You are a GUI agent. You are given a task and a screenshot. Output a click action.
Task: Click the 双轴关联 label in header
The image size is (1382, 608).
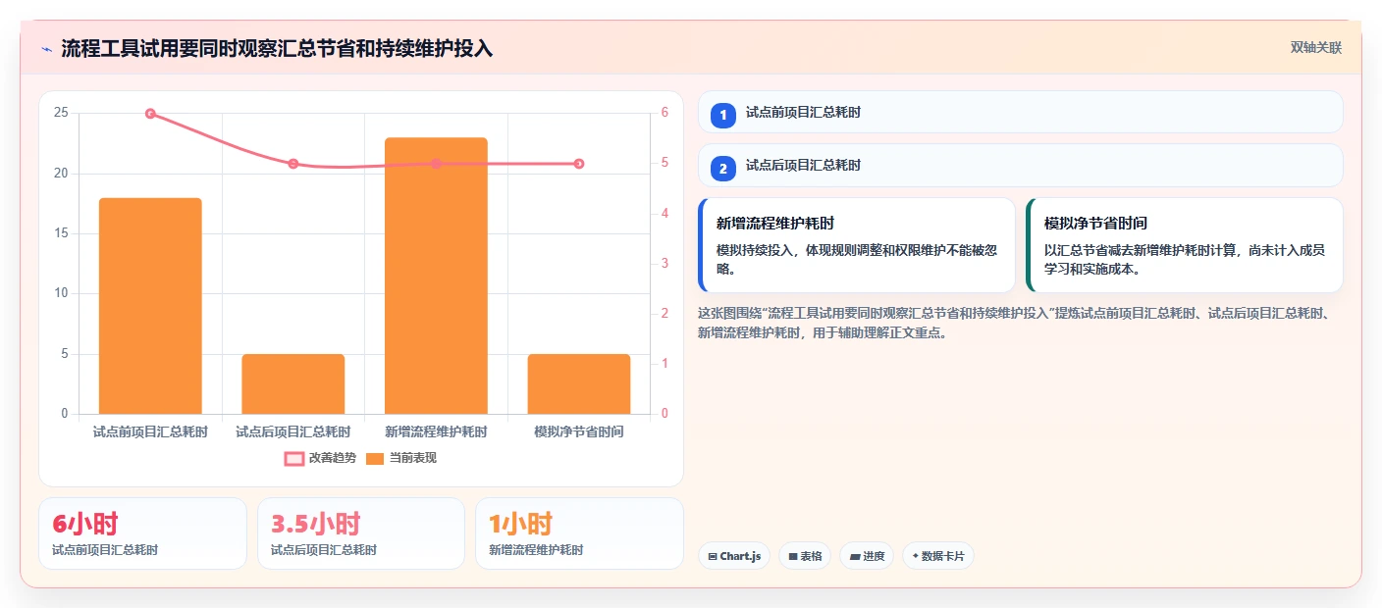(1315, 47)
